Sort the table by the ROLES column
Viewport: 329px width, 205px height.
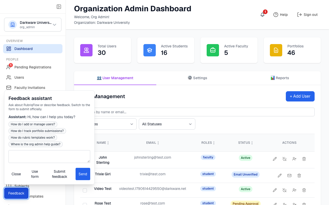tap(208, 143)
